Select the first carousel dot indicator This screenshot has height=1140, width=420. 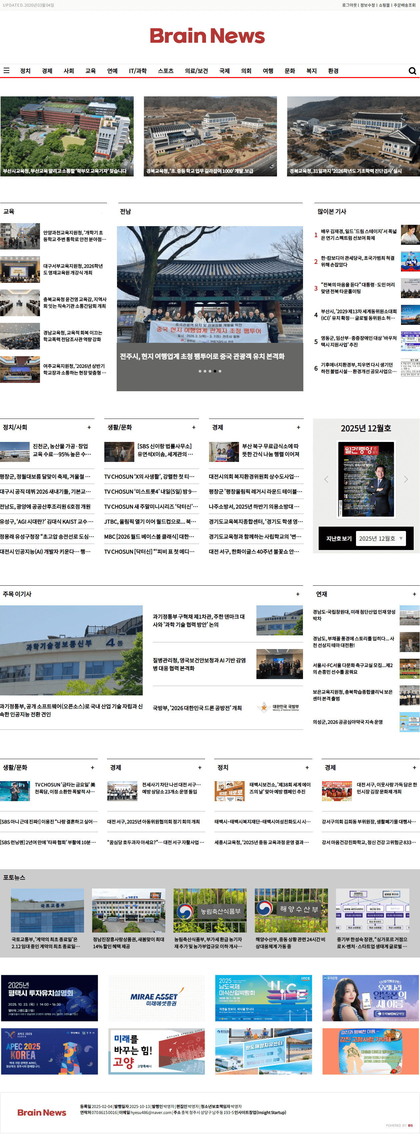click(x=200, y=371)
